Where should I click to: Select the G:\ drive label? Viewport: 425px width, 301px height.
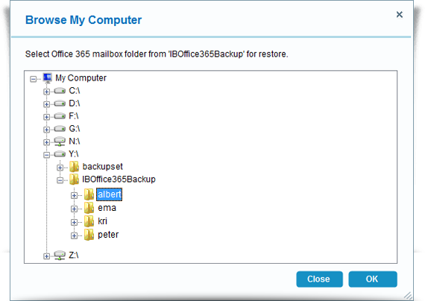75,128
